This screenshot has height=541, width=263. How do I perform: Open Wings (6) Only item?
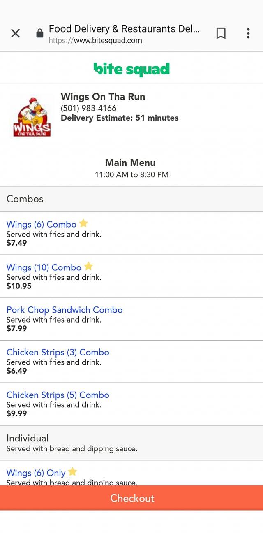36,473
